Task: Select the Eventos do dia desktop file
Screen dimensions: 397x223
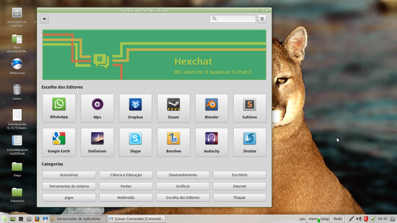Action: click(x=17, y=119)
